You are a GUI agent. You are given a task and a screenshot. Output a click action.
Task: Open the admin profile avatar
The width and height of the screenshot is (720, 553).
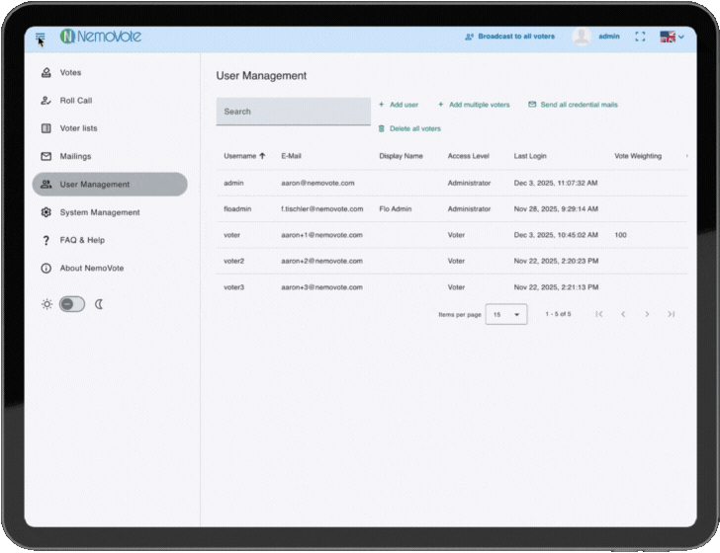tap(582, 37)
